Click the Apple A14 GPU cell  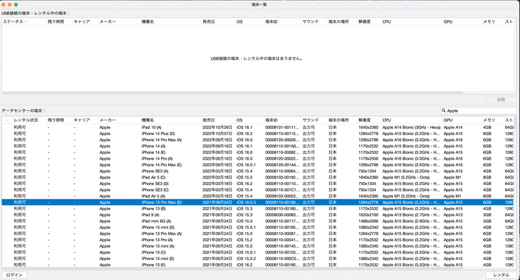[x=453, y=127]
